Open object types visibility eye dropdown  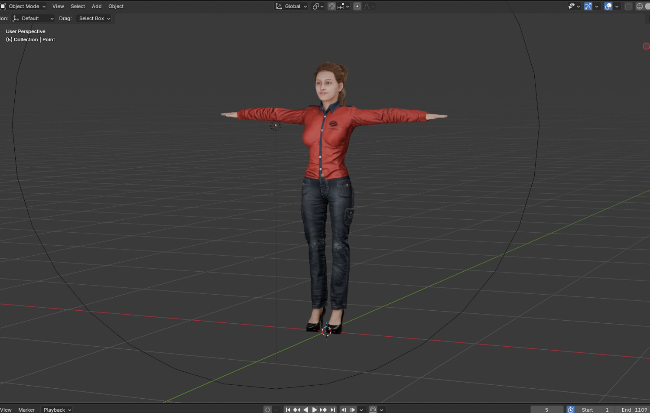[574, 7]
